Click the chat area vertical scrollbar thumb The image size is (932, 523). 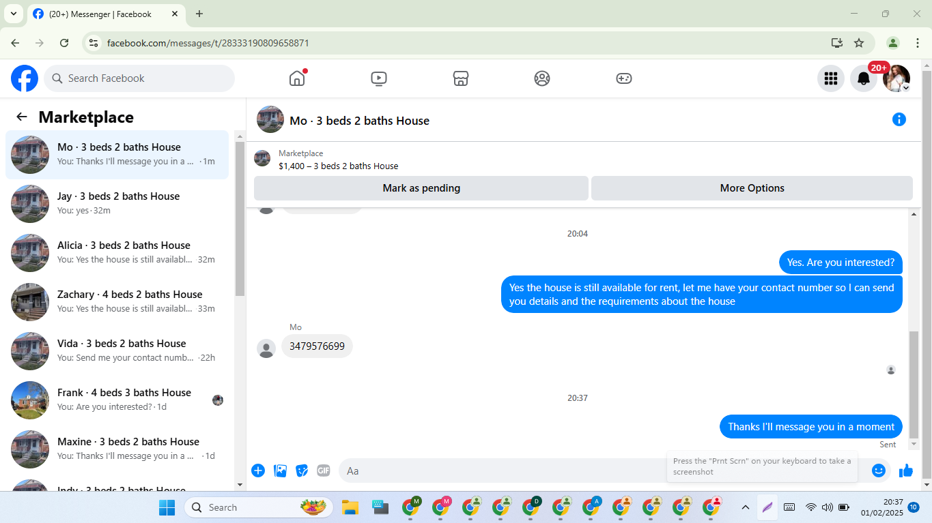pyautogui.click(x=914, y=384)
